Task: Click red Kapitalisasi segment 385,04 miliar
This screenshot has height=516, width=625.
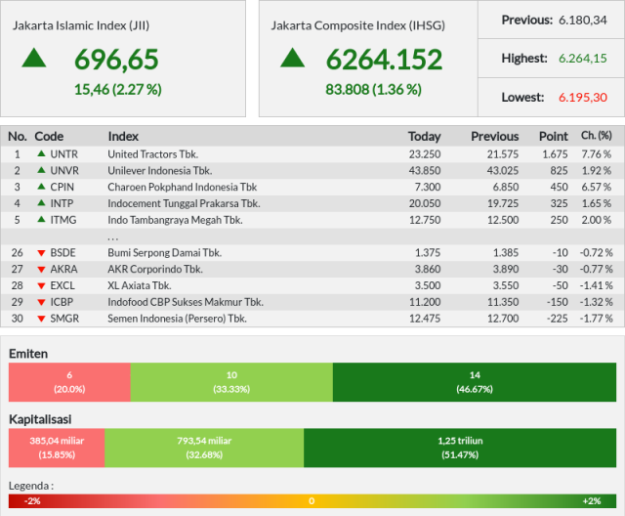Action: [x=57, y=448]
